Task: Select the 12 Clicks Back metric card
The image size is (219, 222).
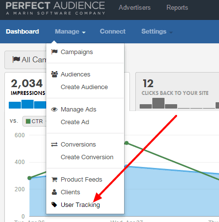Action: pyautogui.click(x=177, y=92)
